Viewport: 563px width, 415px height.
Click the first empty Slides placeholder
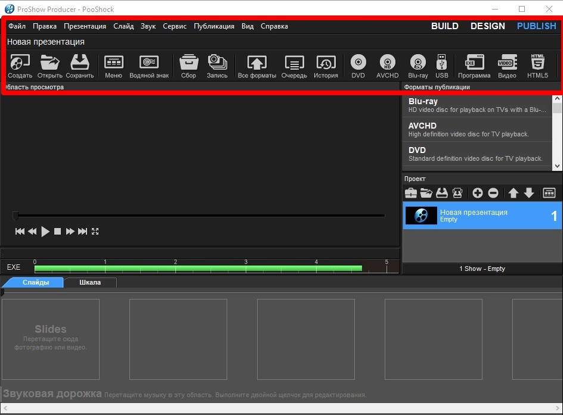[51, 339]
